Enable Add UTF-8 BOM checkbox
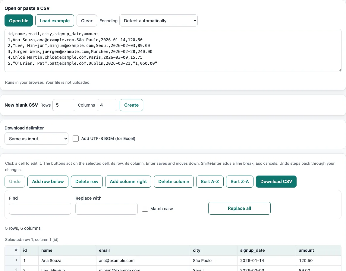 [76, 139]
